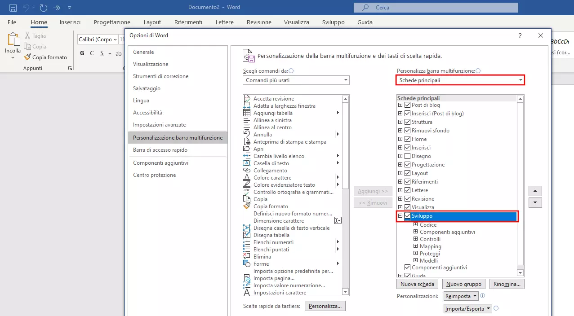Screen dimensions: 574x316
Task: Click the move up arrow button
Action: [x=535, y=191]
